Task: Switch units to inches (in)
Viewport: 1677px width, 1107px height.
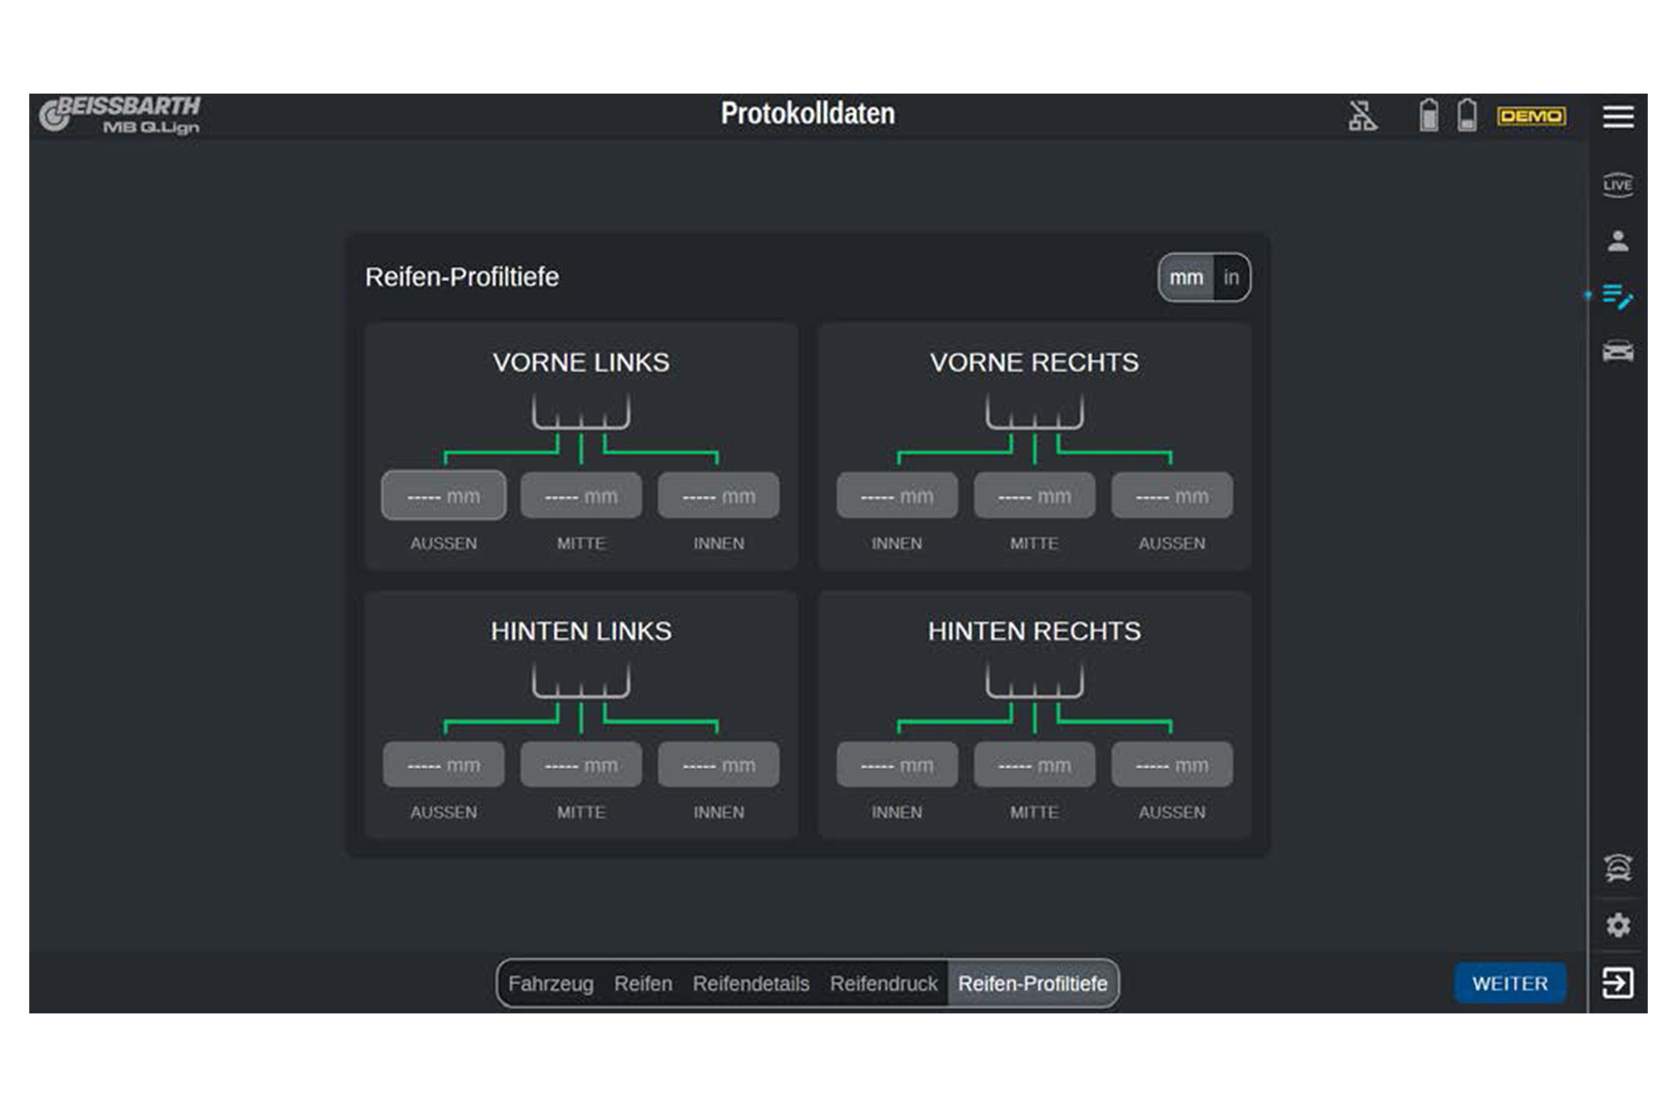Action: pos(1231,278)
